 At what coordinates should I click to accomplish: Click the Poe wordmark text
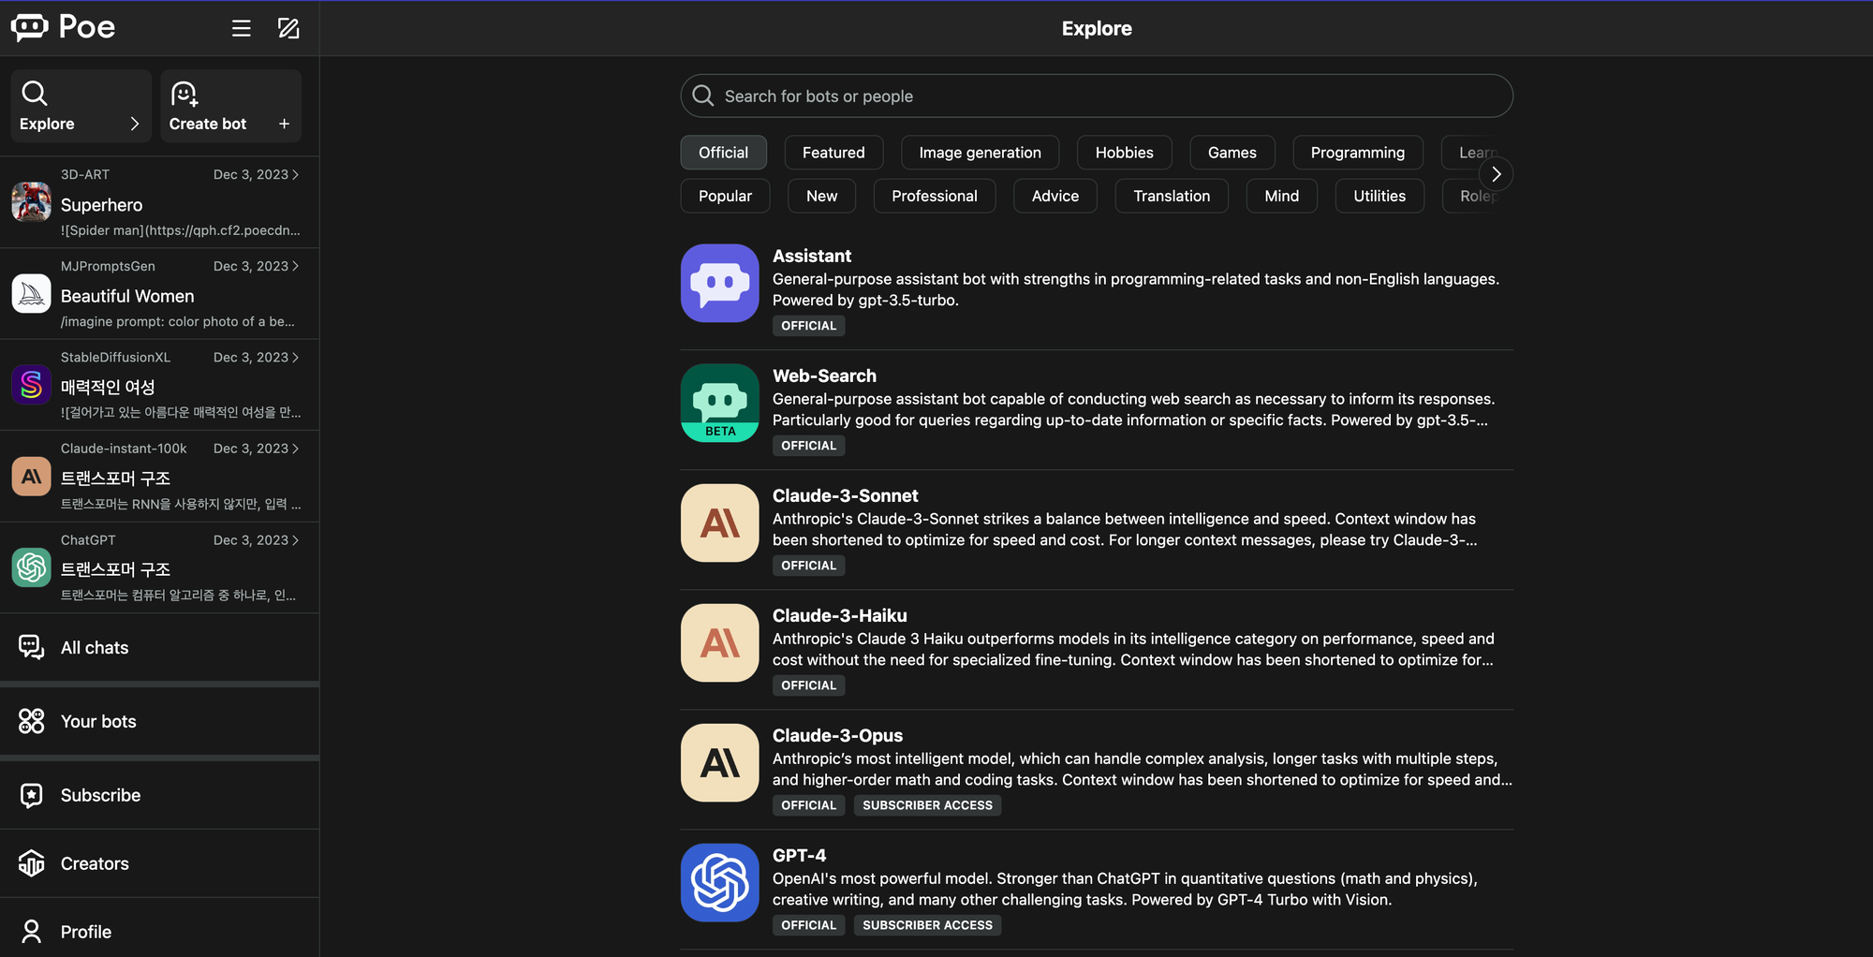(87, 27)
